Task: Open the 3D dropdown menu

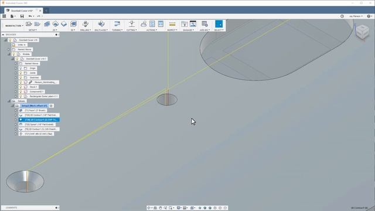Action: pyautogui.click(x=73, y=30)
